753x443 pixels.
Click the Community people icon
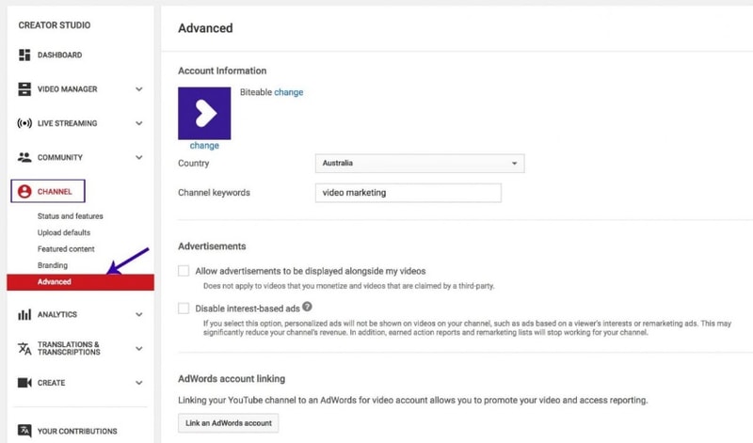pyautogui.click(x=24, y=157)
